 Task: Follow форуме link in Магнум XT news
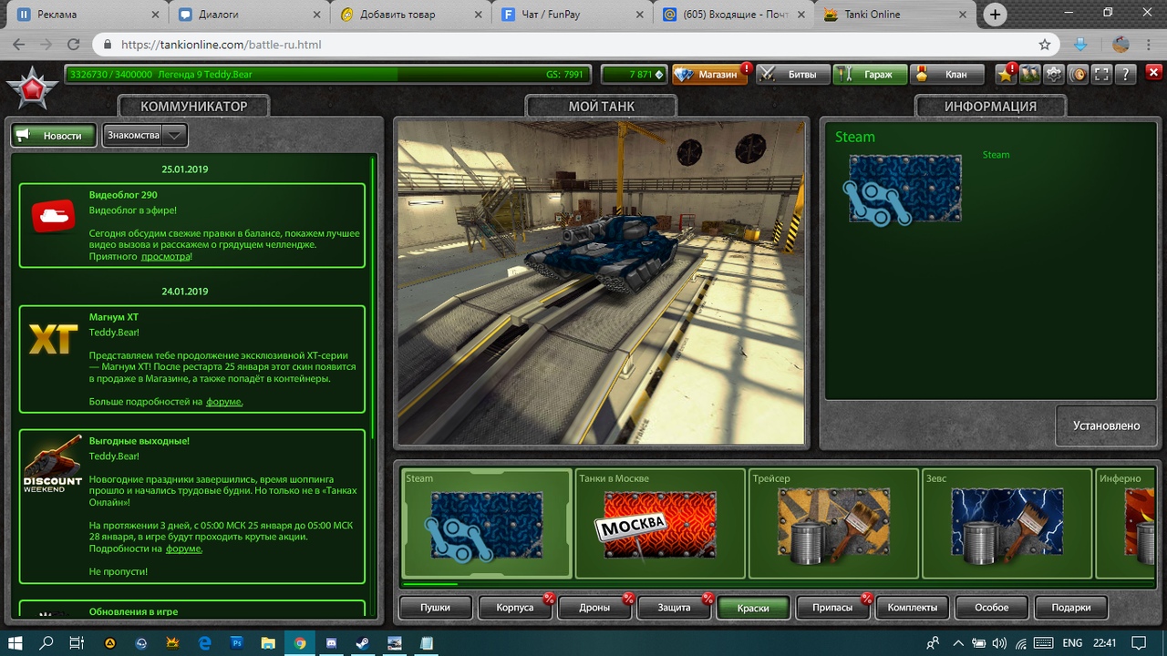coord(224,402)
